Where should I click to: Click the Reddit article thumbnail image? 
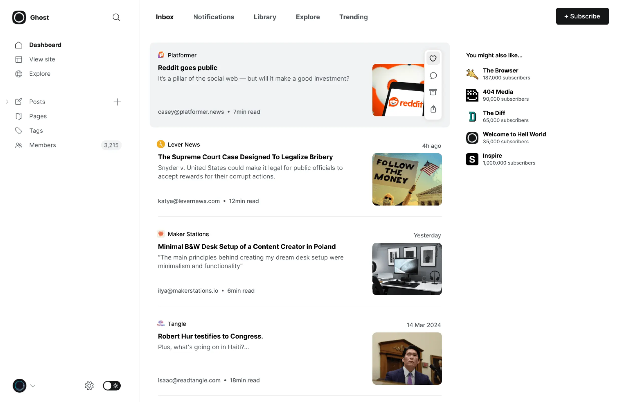pos(399,90)
